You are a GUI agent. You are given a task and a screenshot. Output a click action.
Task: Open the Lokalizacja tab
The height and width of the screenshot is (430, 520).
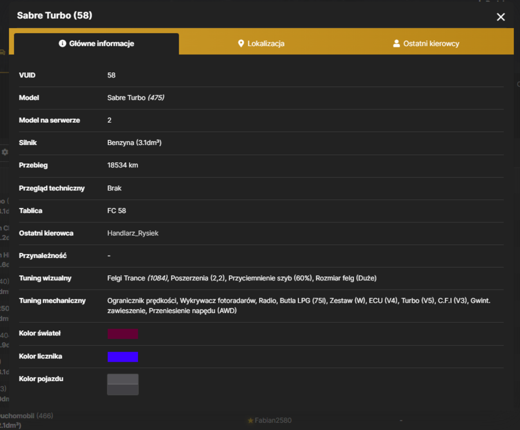click(261, 44)
